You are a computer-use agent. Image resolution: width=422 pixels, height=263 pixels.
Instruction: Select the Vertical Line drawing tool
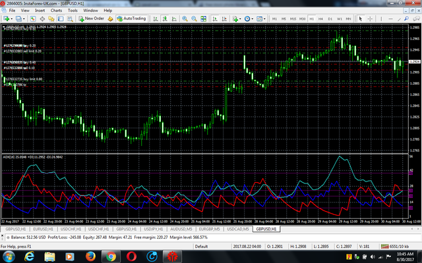point(381,19)
